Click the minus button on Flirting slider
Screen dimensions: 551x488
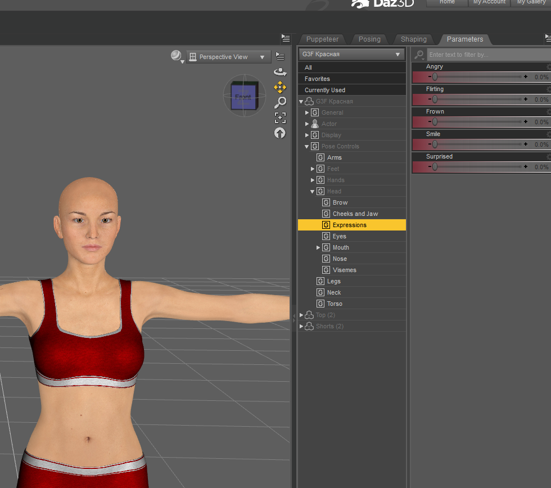(430, 99)
